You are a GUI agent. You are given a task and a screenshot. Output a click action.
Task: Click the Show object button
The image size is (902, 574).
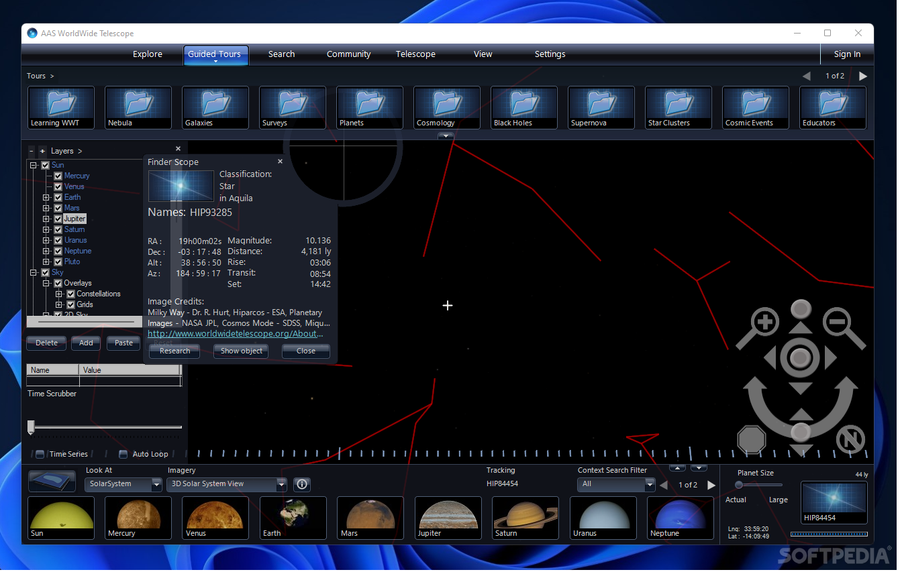[242, 351]
